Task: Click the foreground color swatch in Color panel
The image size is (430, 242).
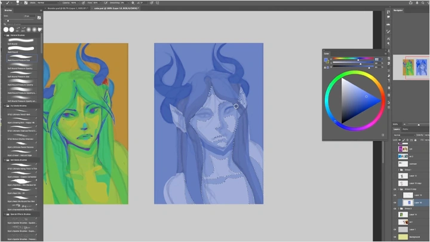Action: tap(326, 59)
